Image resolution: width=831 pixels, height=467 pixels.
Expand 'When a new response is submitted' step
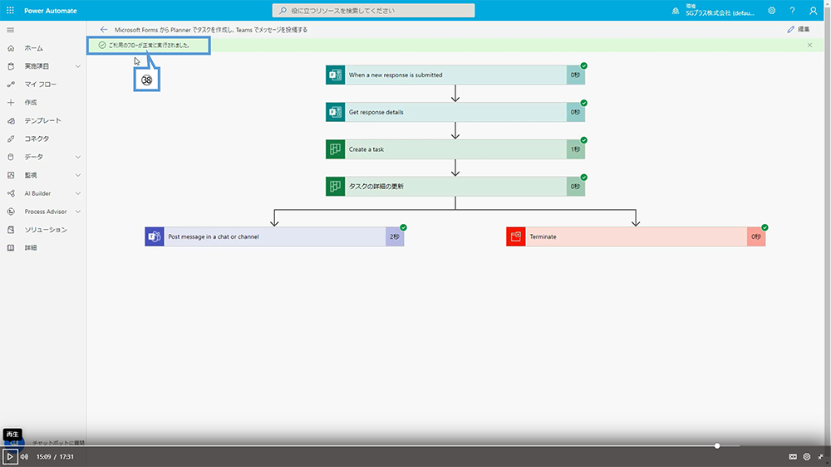[455, 75]
